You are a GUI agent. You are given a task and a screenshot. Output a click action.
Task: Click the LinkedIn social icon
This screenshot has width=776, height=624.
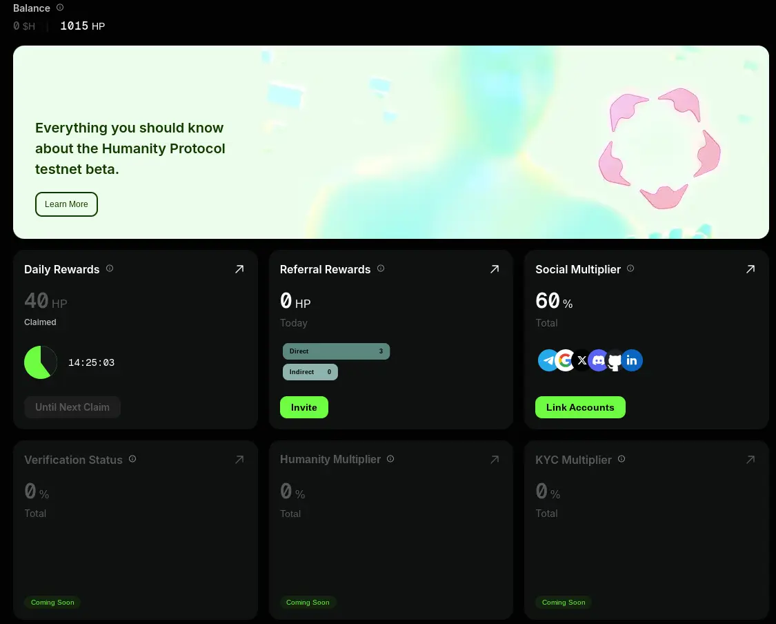[632, 360]
